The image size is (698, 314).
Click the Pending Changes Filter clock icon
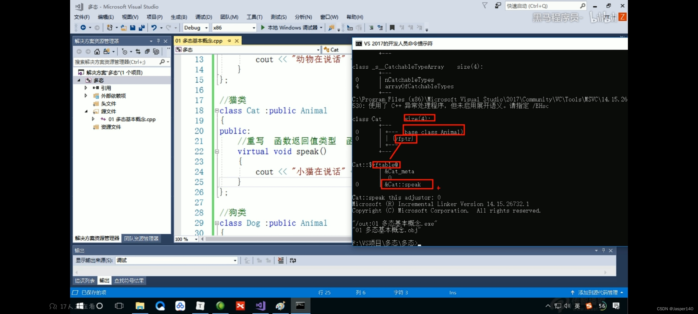coord(124,51)
